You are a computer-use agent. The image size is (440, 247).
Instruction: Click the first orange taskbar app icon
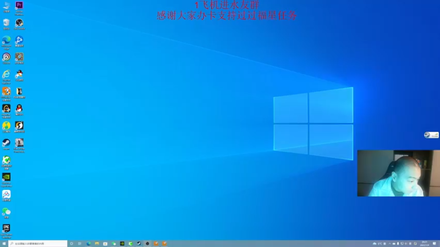pyautogui.click(x=156, y=244)
